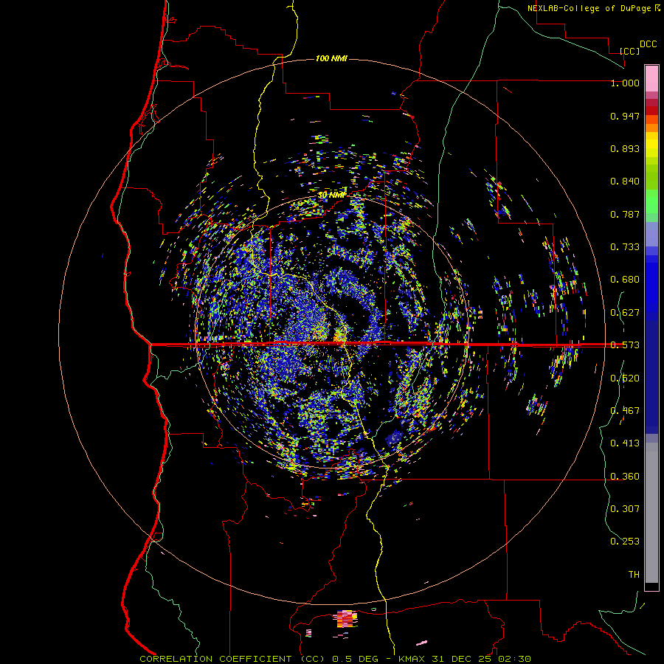Select the 0.733 scale value
Image resolution: width=664 pixels, height=664 pixels.
[x=625, y=247]
